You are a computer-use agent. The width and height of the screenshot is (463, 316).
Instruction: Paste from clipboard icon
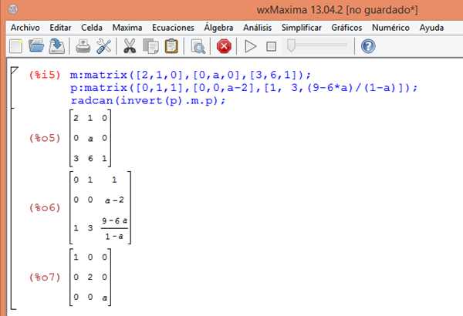point(171,46)
